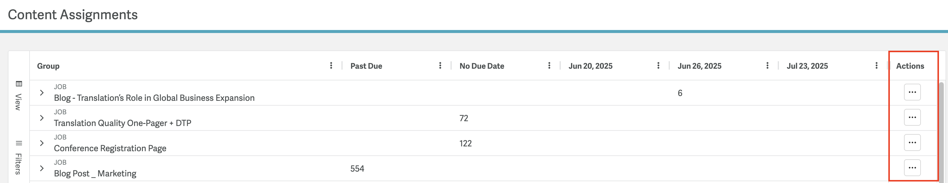Expand the Blog - Translation's Role job row
This screenshot has width=948, height=183.
[42, 93]
